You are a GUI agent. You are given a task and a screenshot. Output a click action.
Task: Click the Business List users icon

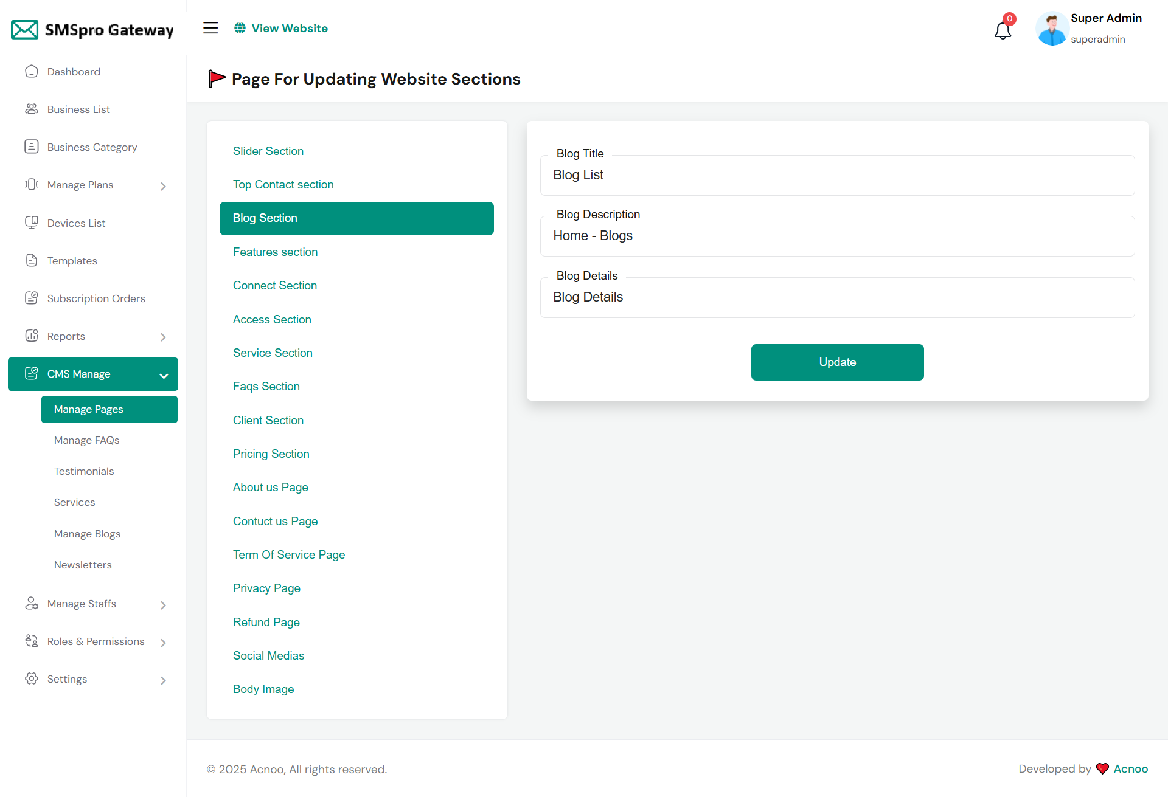click(x=32, y=109)
